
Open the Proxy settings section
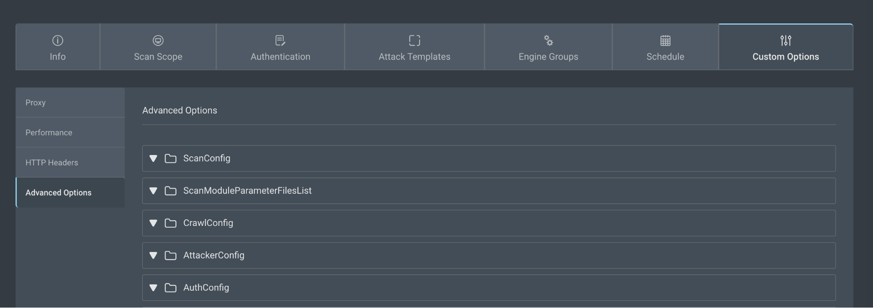coord(35,103)
